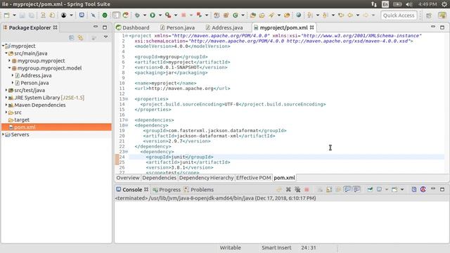The image size is (450, 253).
Task: Open the Debug configurations dropdown arrow
Action: (145, 15)
